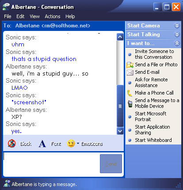The width and height of the screenshot is (183, 190).
Task: Maximize the conversation window
Action: (167, 7)
